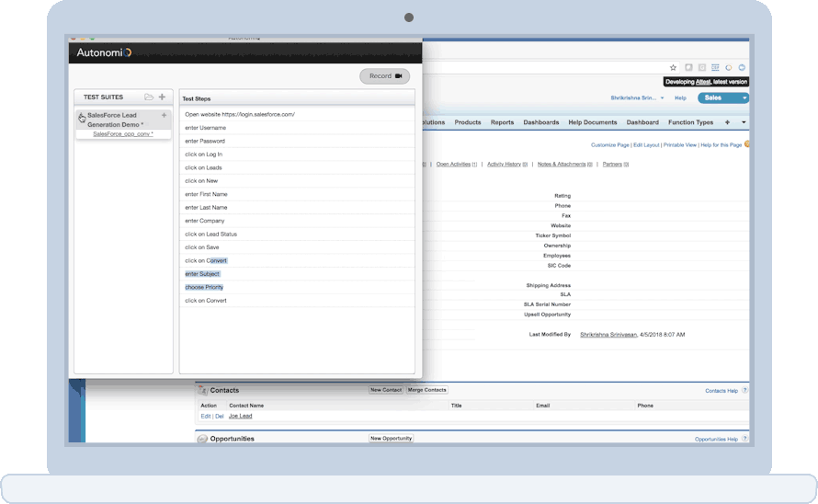Open the Shrikrishna Srin... user menu
This screenshot has width=818, height=504.
pyautogui.click(x=637, y=98)
